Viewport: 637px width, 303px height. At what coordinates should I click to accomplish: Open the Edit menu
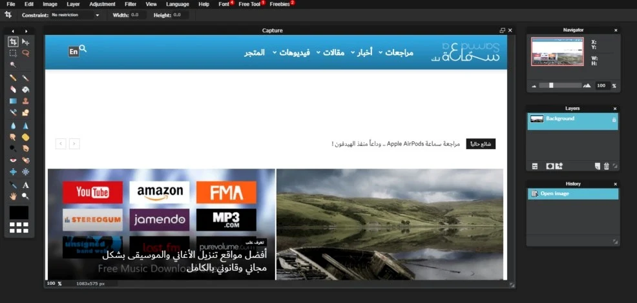point(29,4)
